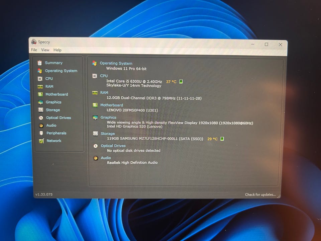Go to Motherboard label in sidebar
This screenshot has width=321, height=241.
tap(57, 94)
